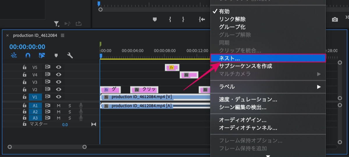Image resolution: width=349 pixels, height=157 pixels.
Task: Toggle lock on track V5
Action: (25, 67)
